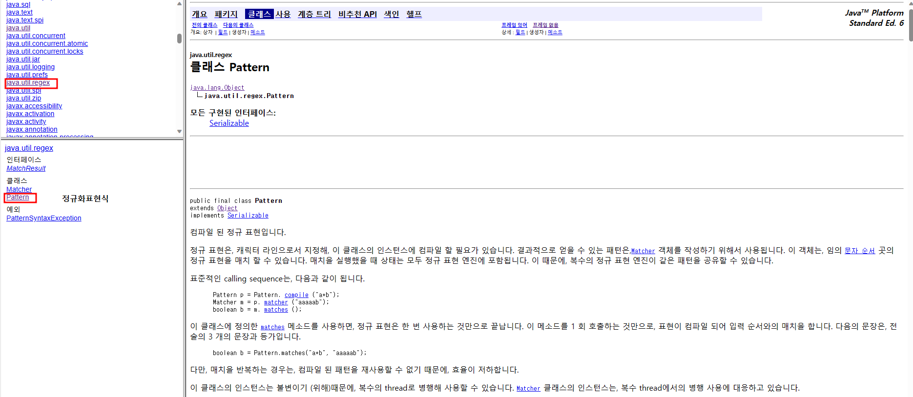Screen dimensions: 913x397
Task: Open java.util.logging package link
Action: [x=30, y=67]
